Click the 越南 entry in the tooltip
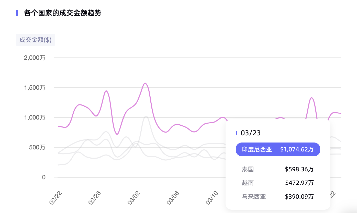 [x=248, y=183]
